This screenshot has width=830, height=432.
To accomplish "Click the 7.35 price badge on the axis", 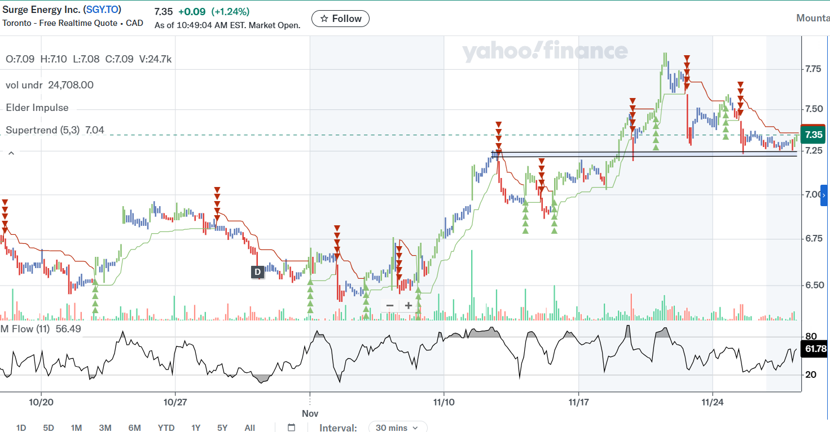I will (813, 134).
